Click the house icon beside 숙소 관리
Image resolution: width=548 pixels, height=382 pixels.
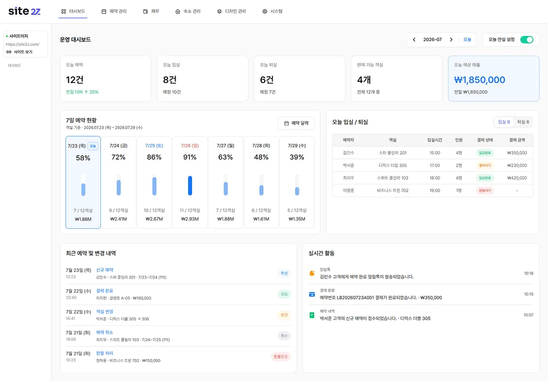click(x=178, y=11)
